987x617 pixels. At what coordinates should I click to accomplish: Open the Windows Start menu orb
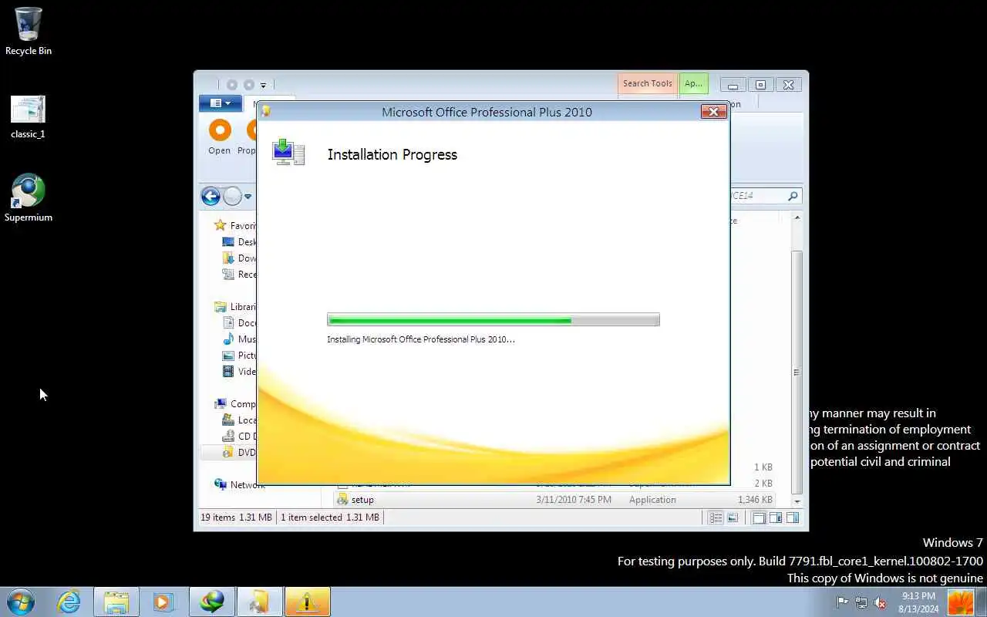(21, 602)
